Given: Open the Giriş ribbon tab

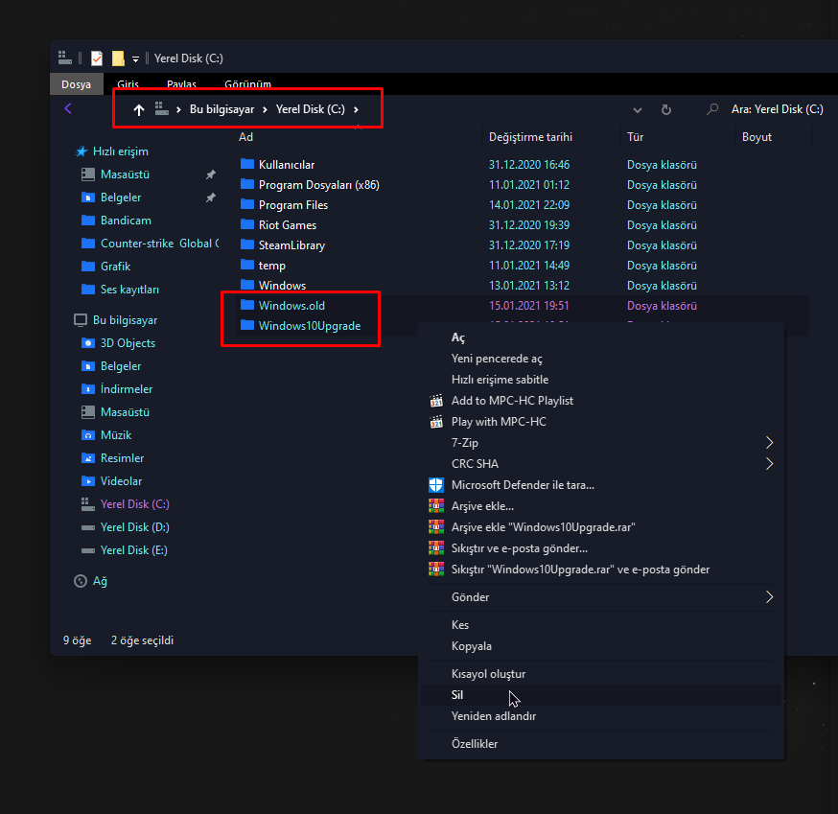Looking at the screenshot, I should click(x=128, y=84).
